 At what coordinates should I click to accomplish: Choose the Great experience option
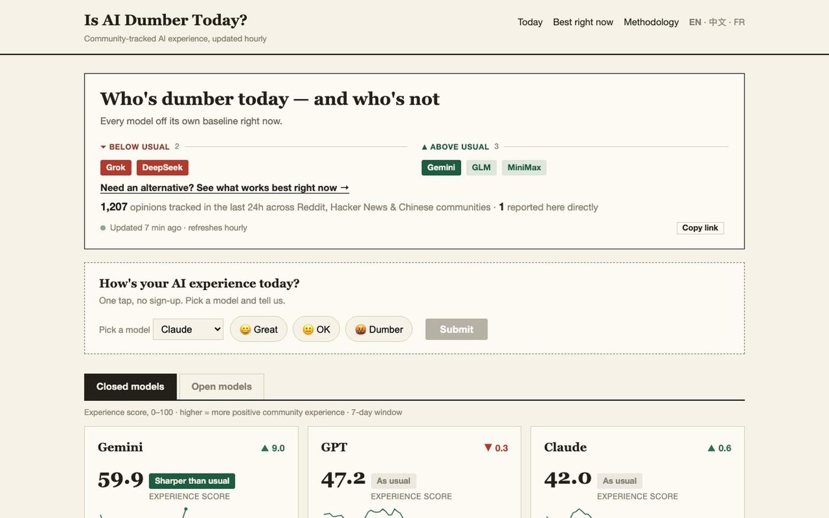[258, 329]
